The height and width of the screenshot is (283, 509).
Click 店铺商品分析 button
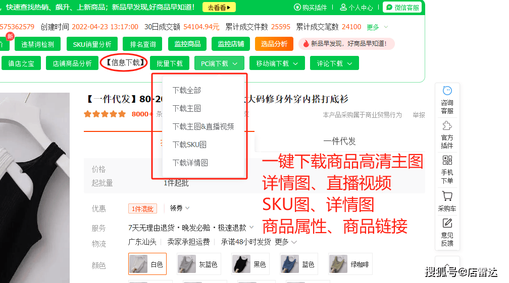72,63
